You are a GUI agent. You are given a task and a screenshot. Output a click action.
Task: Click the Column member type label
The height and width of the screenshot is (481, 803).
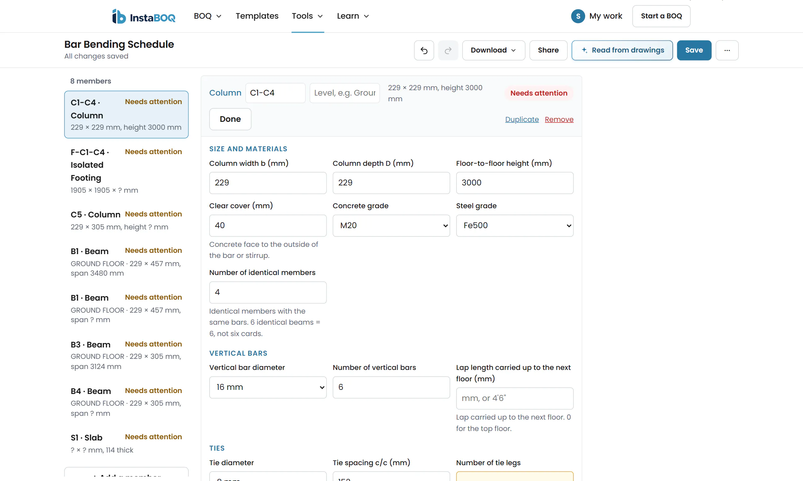click(x=225, y=93)
